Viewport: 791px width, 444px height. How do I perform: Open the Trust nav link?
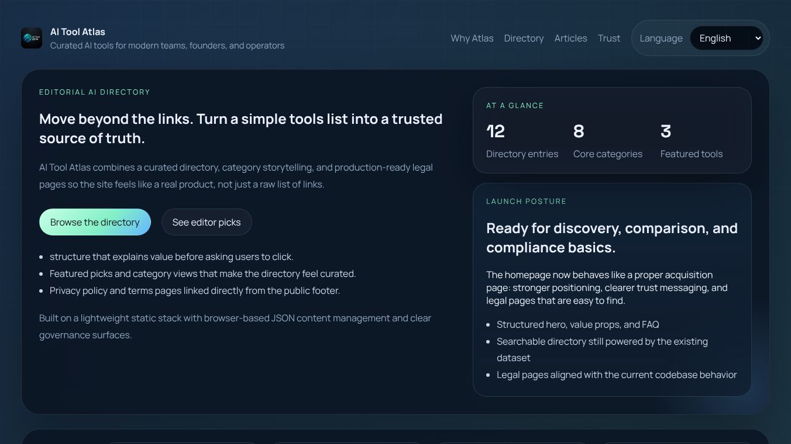(x=609, y=38)
